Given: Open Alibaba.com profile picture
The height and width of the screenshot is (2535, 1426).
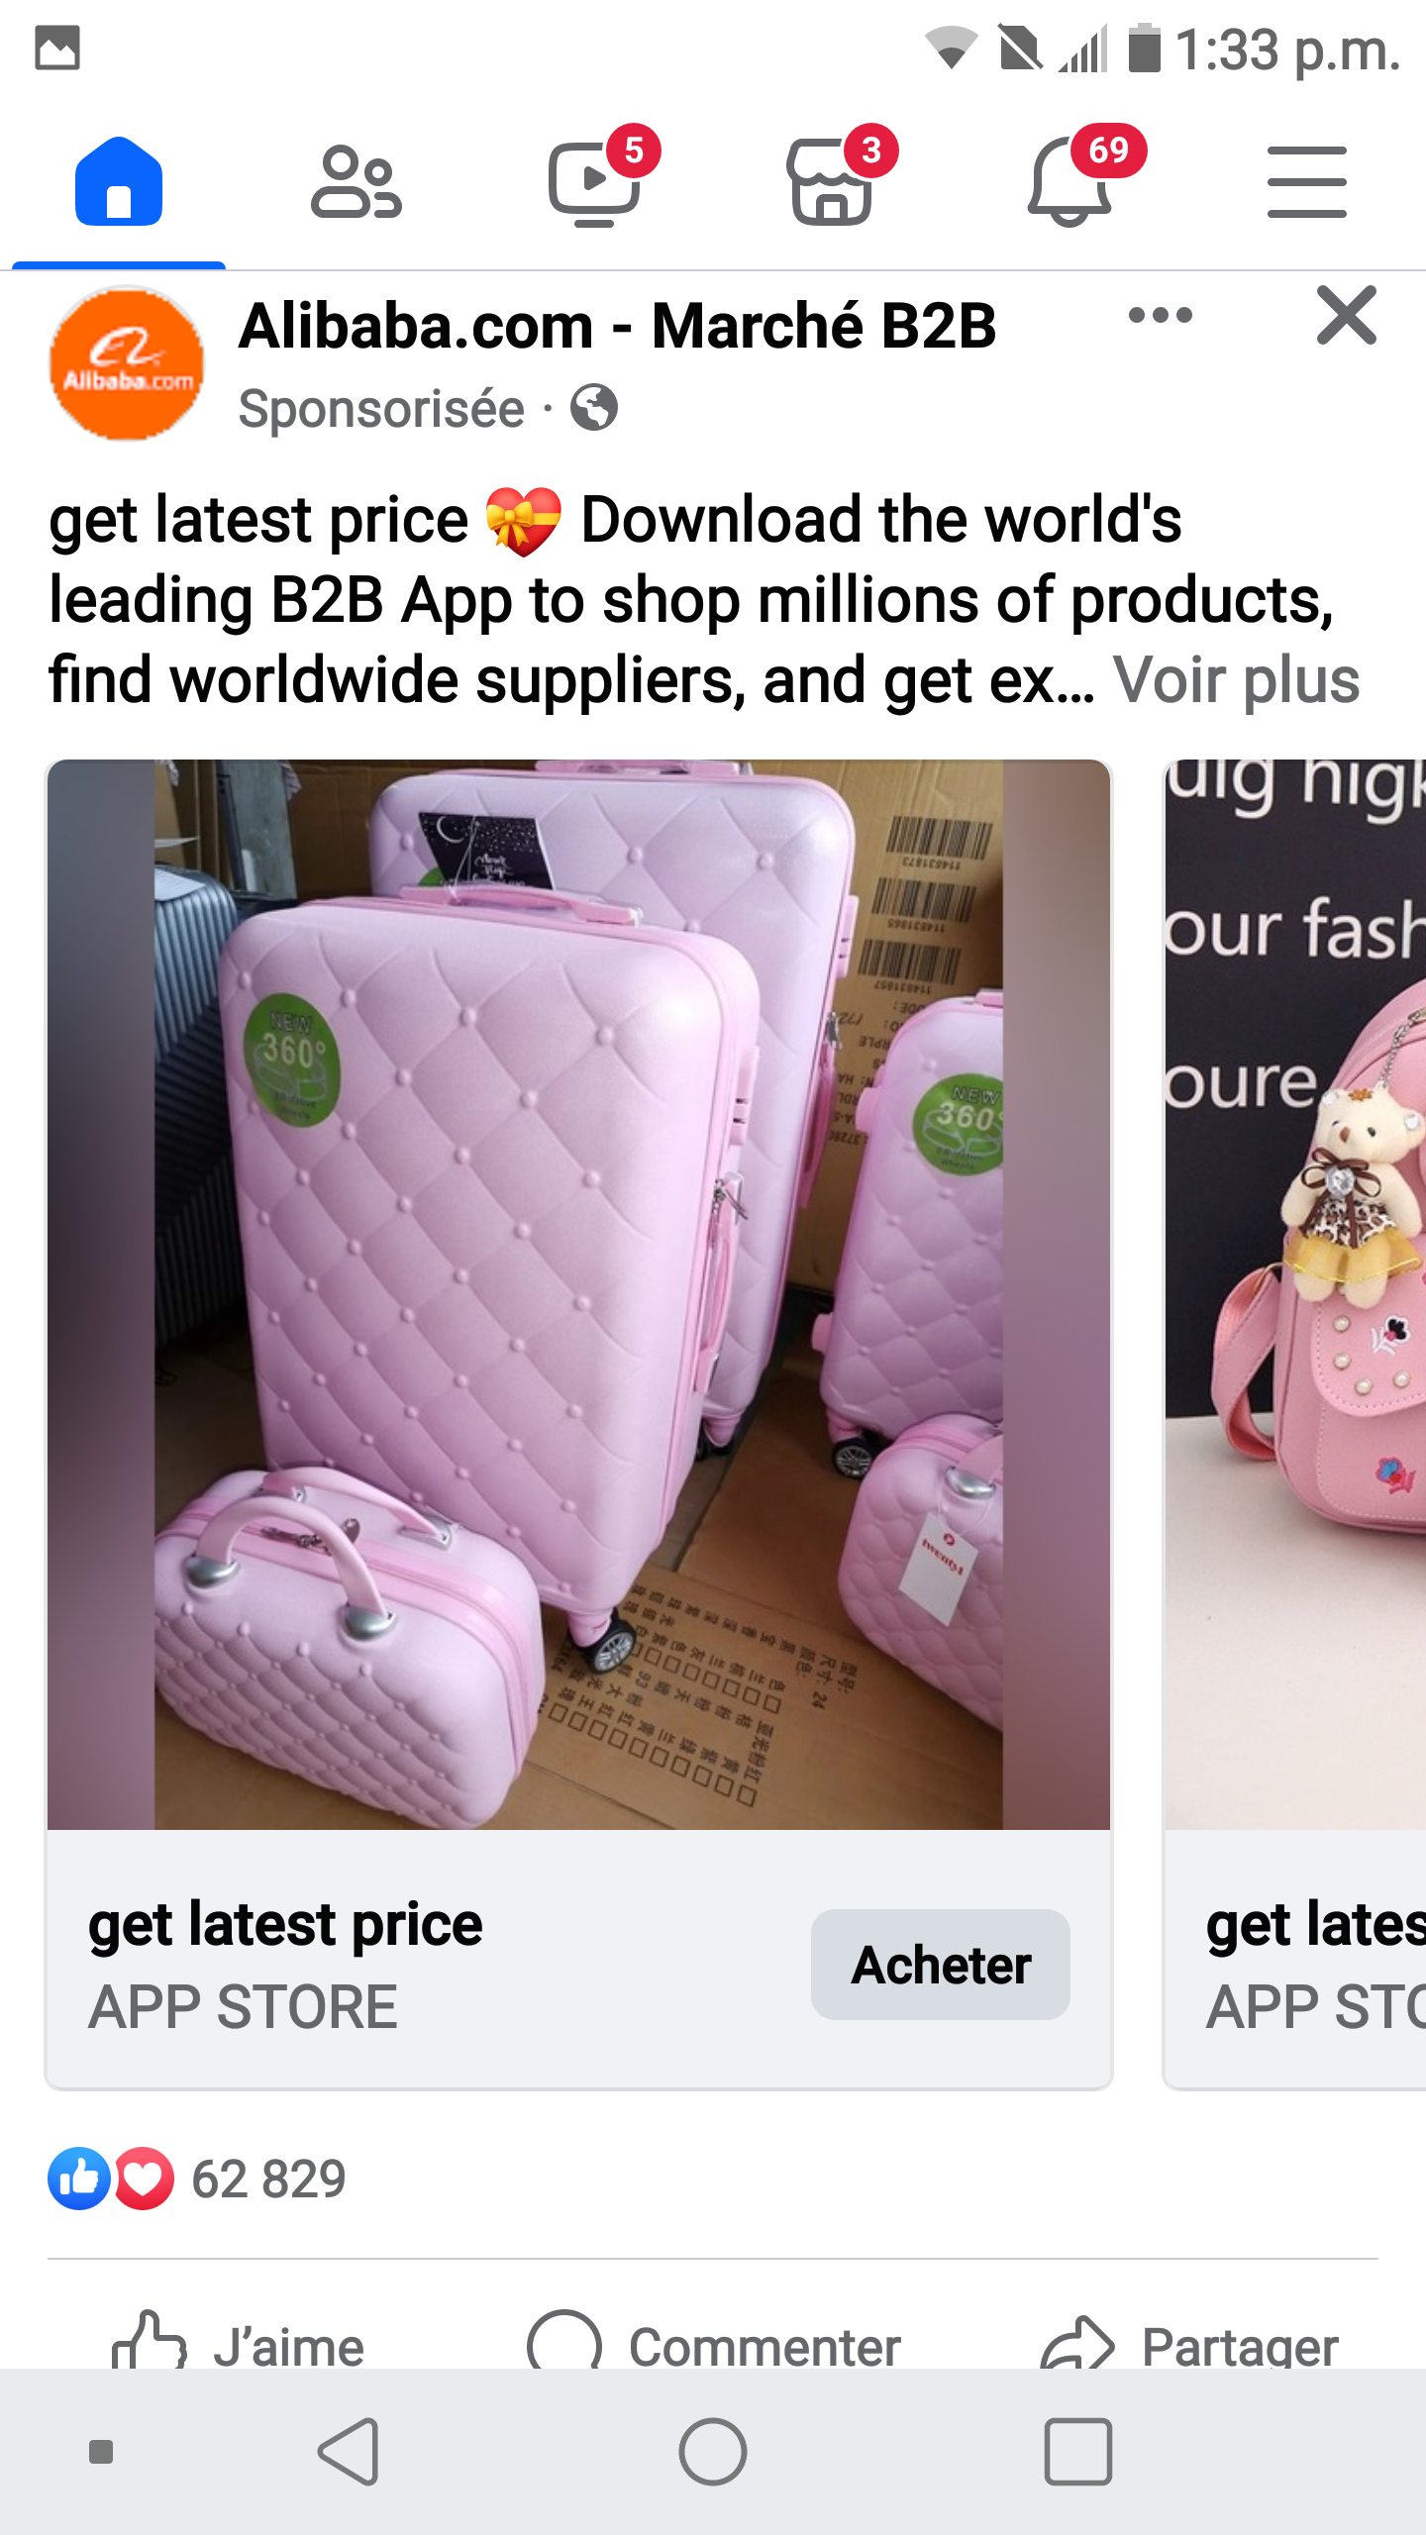Looking at the screenshot, I should coord(127,363).
